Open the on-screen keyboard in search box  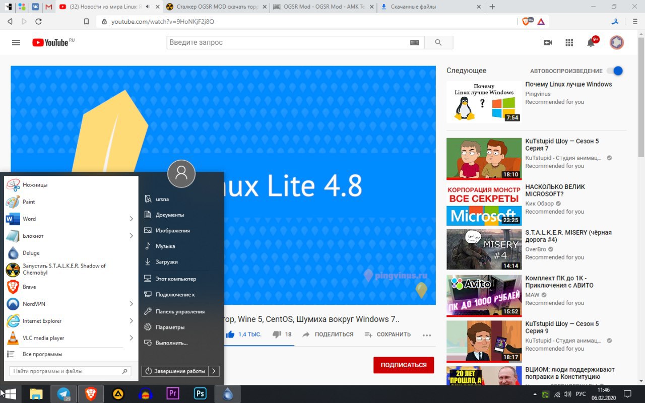pos(414,43)
